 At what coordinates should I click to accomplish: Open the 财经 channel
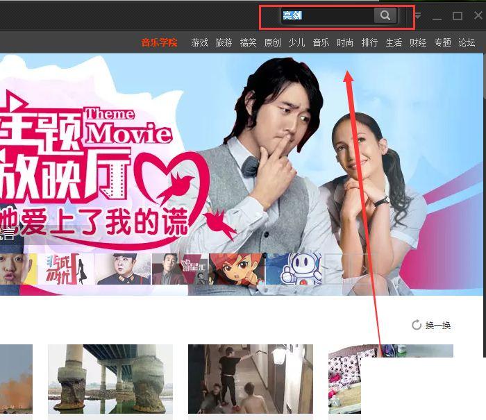point(418,42)
